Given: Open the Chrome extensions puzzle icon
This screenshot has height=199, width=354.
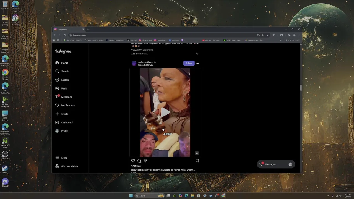Looking at the screenshot, I should click(x=274, y=35).
